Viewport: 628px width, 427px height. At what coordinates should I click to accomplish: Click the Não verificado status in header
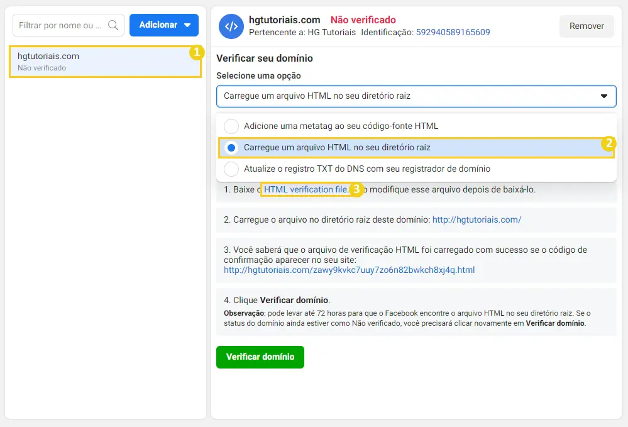point(363,19)
